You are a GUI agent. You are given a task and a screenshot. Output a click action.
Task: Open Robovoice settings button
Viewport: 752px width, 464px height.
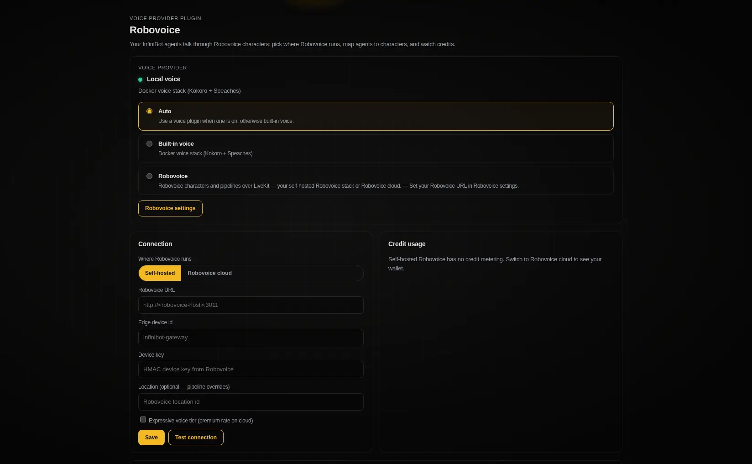170,208
